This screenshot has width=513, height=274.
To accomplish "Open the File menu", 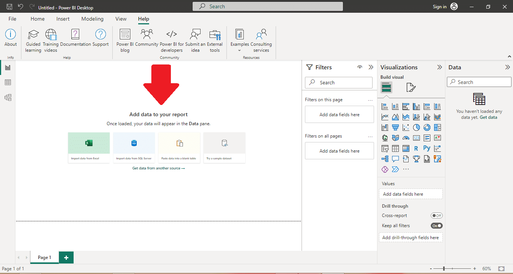I will click(12, 19).
